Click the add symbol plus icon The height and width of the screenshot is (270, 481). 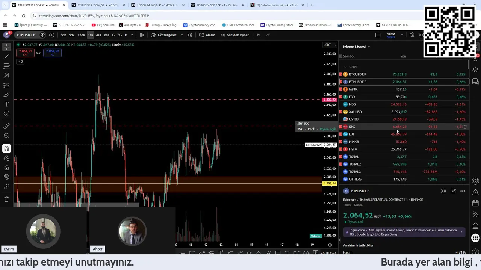(x=51, y=35)
